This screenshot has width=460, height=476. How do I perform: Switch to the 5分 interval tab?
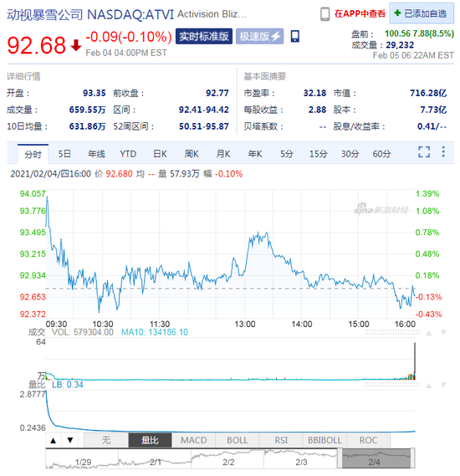(x=286, y=154)
